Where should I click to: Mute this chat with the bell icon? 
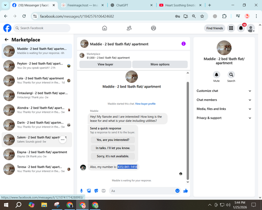coord(216,75)
